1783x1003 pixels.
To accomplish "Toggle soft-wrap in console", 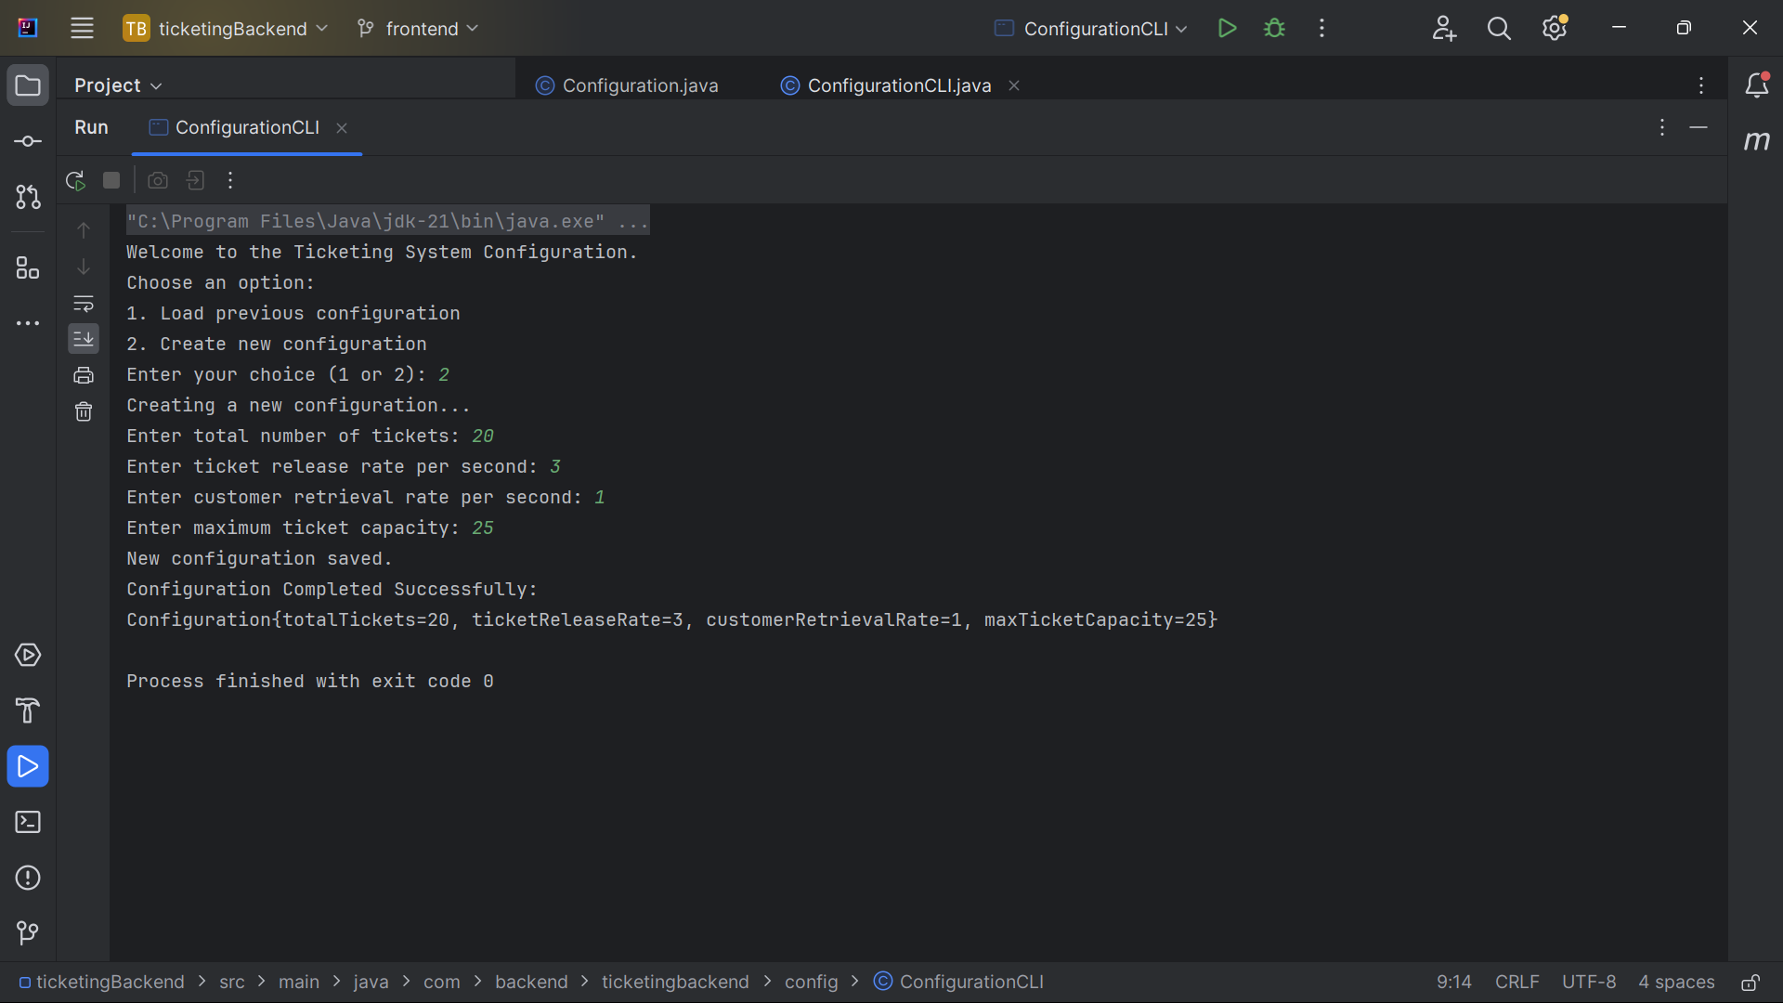I will point(84,304).
